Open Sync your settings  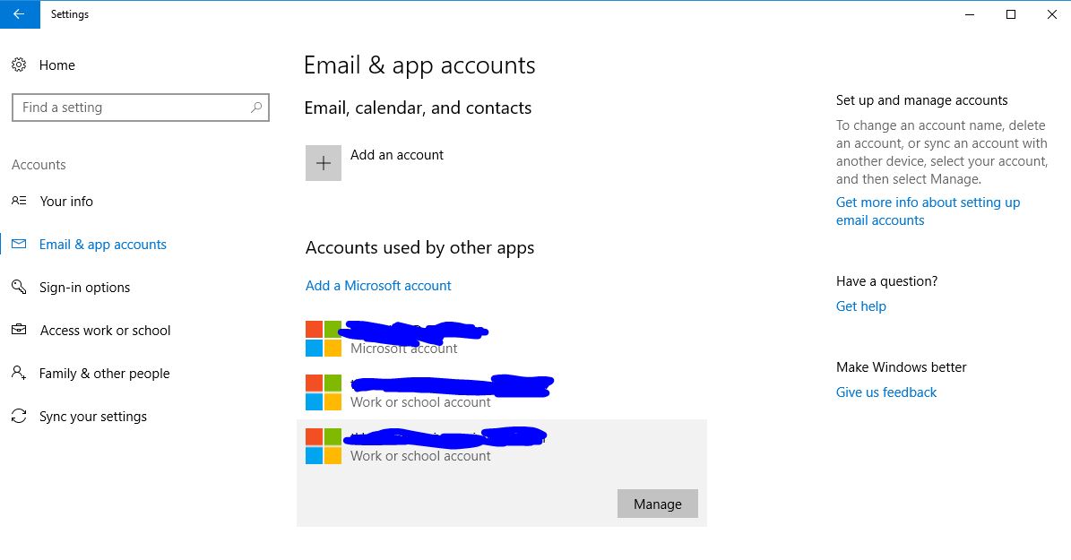click(x=93, y=417)
